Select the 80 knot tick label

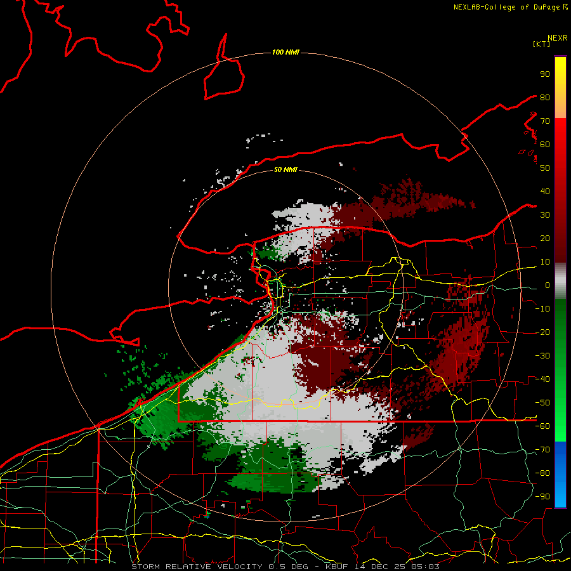point(545,98)
